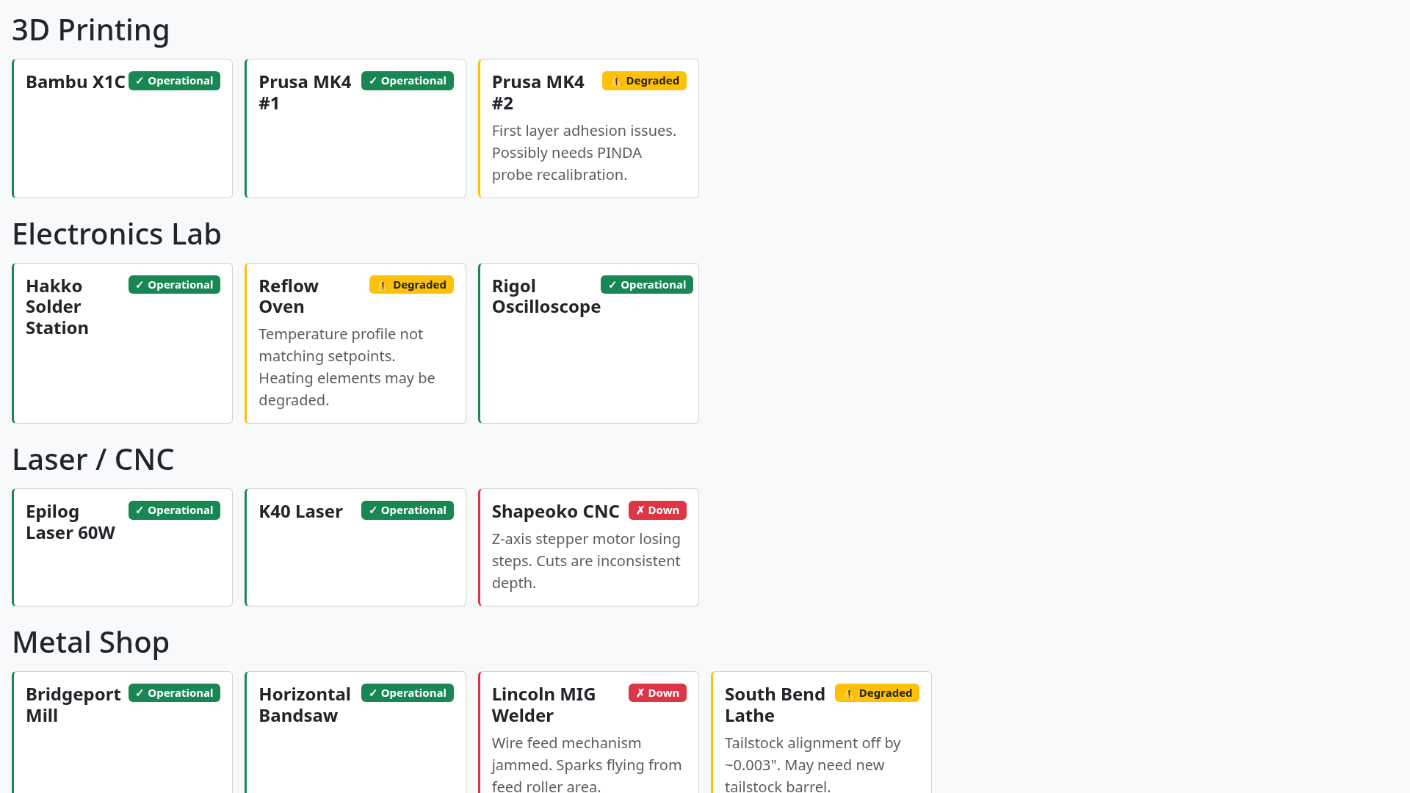The image size is (1410, 793).
Task: Click the Shapeoko CNC Down badge
Action: click(657, 510)
